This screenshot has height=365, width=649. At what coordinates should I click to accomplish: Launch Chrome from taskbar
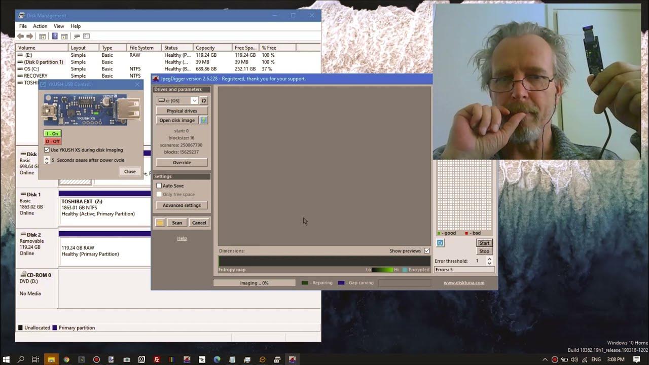coord(66,359)
